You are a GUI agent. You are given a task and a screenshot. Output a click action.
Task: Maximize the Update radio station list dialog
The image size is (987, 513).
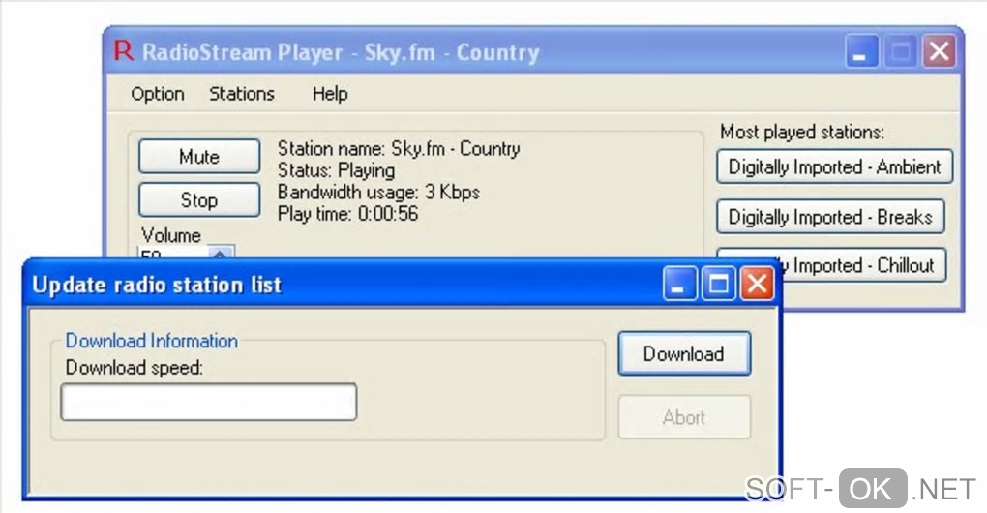click(718, 284)
